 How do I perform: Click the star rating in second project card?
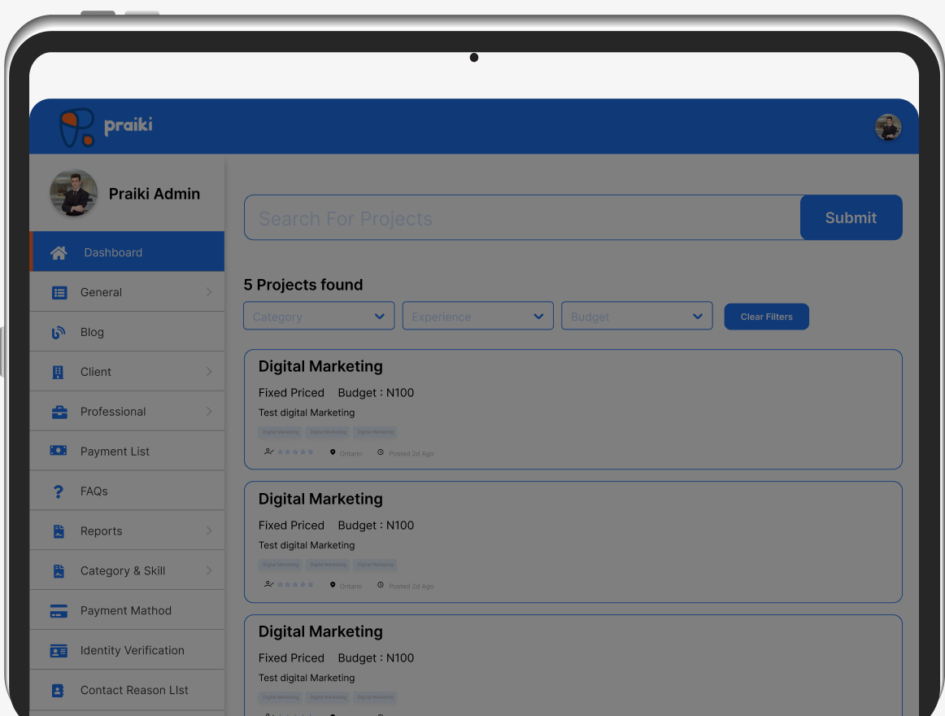pos(295,584)
